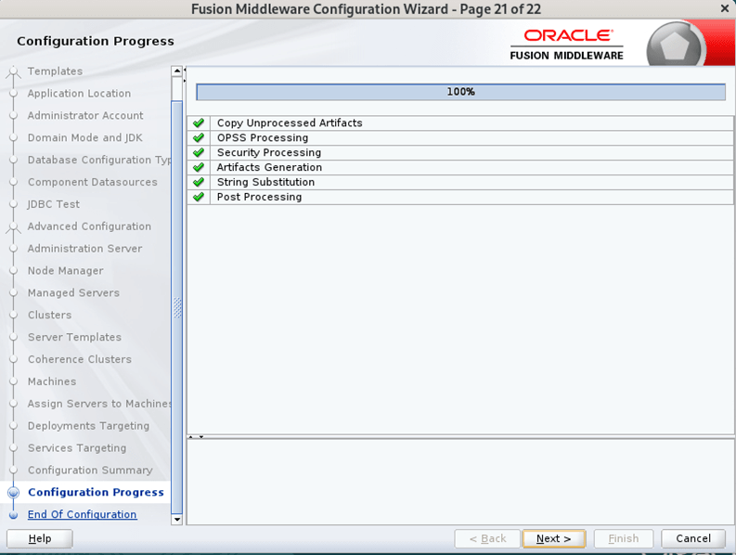Click green checkmark beside OPSS Processing
This screenshot has height=555, width=736.
[x=199, y=137]
